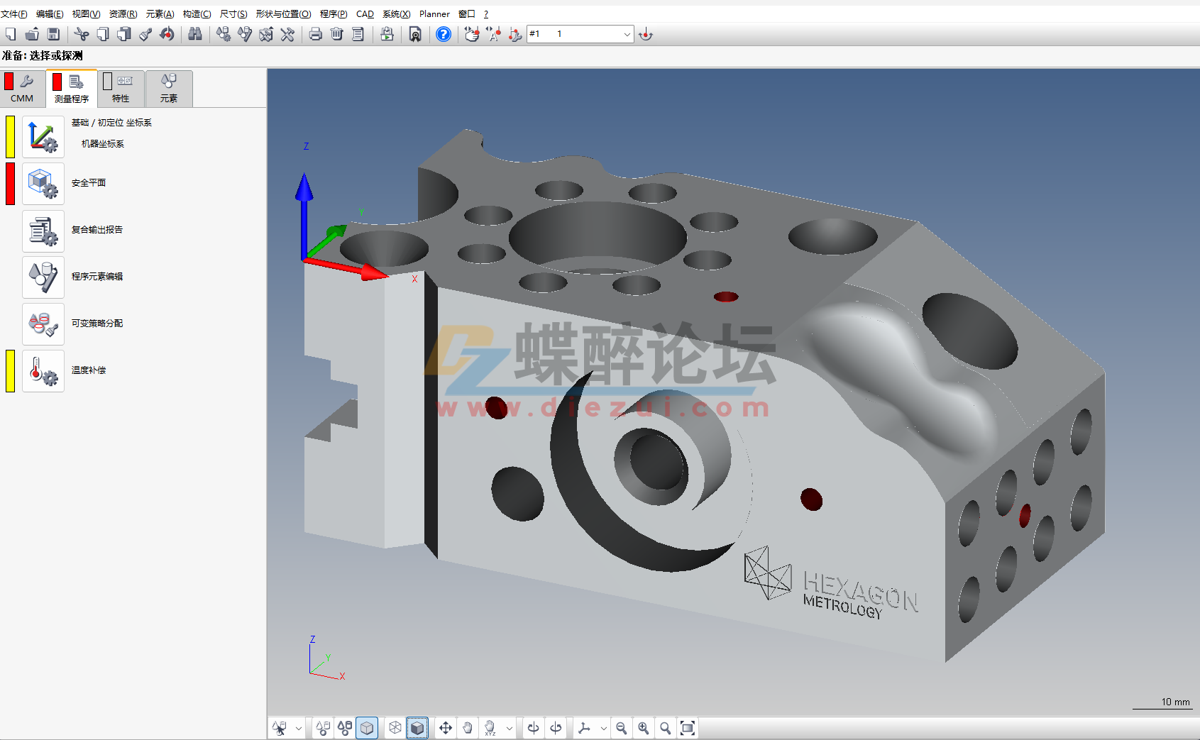Click the zoom-to-fit icon in view toolbar
This screenshot has height=740, width=1200.
click(687, 728)
